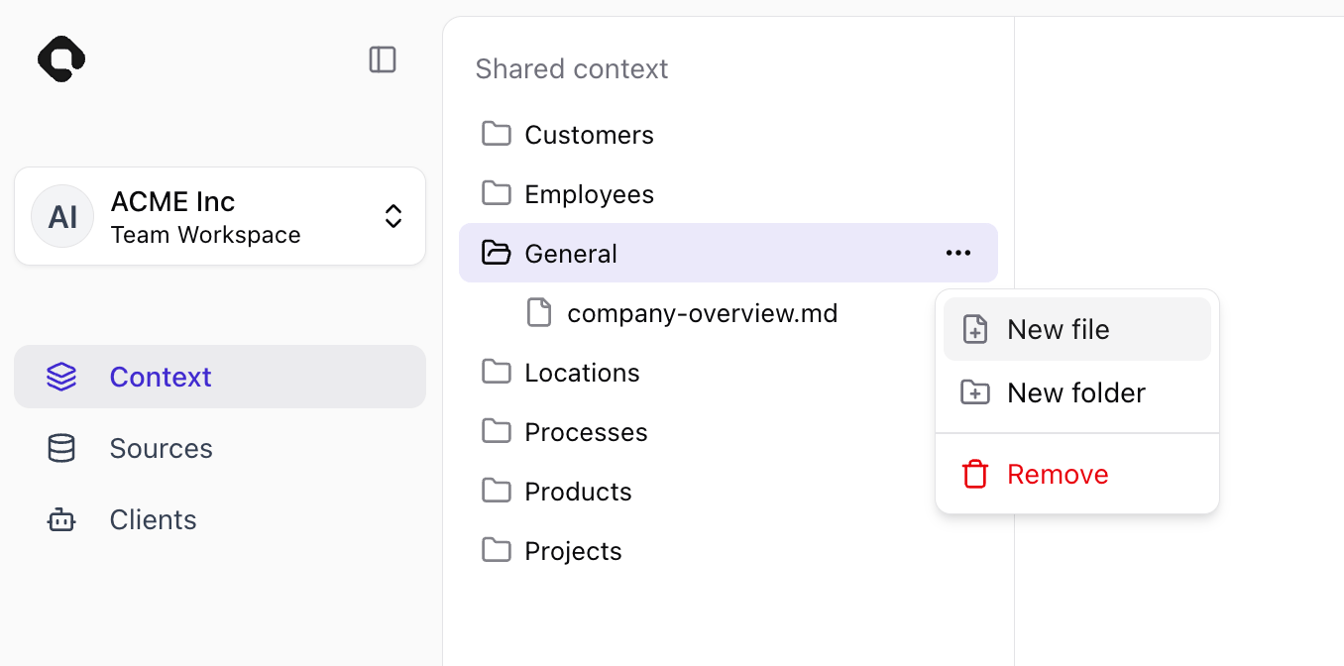The image size is (1344, 666).
Task: Collapse the General folder
Action: pyautogui.click(x=728, y=253)
